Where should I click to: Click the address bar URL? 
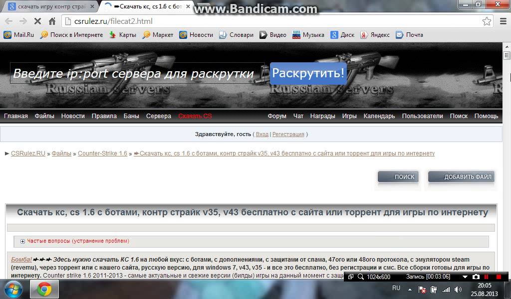113,21
